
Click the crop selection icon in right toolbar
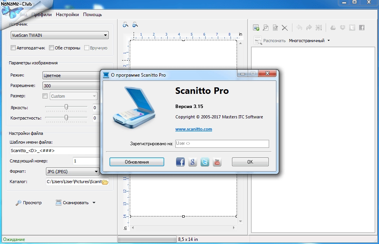pos(319,28)
